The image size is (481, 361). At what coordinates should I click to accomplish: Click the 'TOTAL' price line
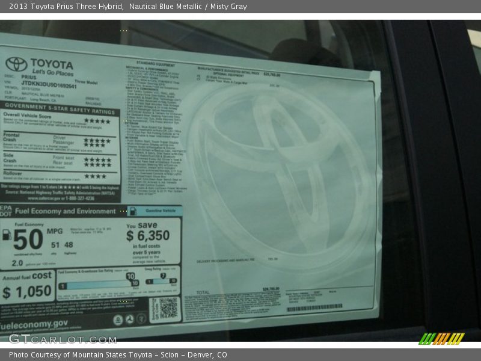point(238,291)
